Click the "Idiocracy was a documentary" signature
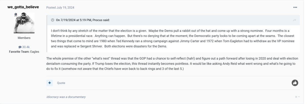307x104 pixels. (66, 97)
